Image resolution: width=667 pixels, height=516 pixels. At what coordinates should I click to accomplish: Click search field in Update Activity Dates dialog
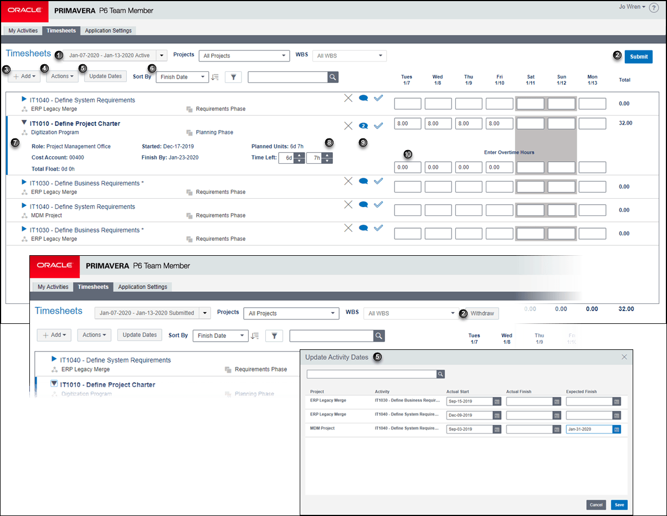click(x=372, y=374)
